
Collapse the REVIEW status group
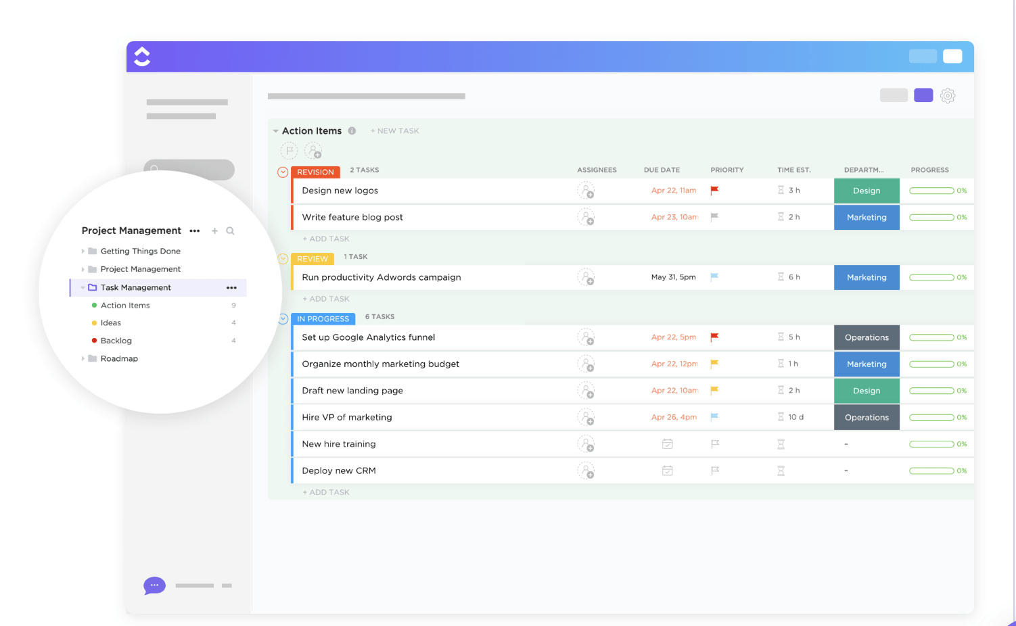click(283, 258)
